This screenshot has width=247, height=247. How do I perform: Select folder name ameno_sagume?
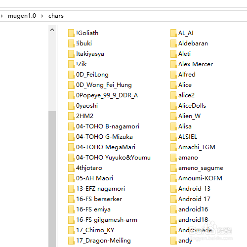[201, 168]
